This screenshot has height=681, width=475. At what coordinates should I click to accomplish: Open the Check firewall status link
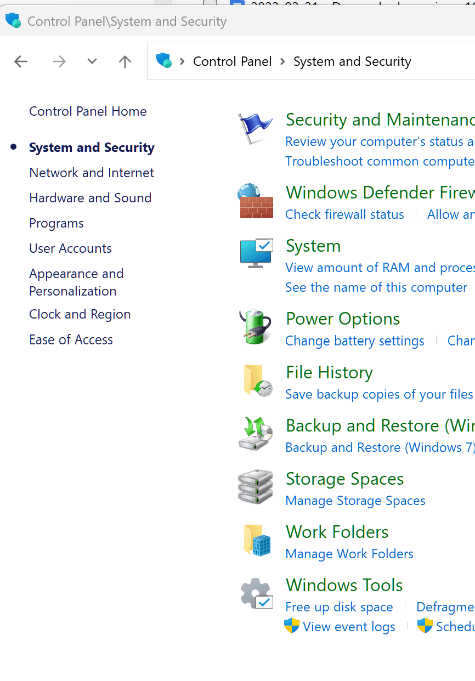(x=344, y=214)
